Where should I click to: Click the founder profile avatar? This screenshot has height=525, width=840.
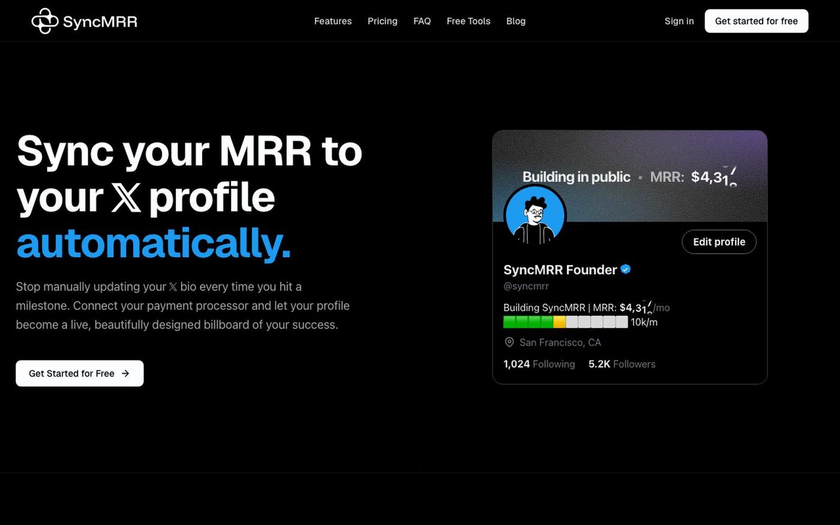[x=535, y=215]
